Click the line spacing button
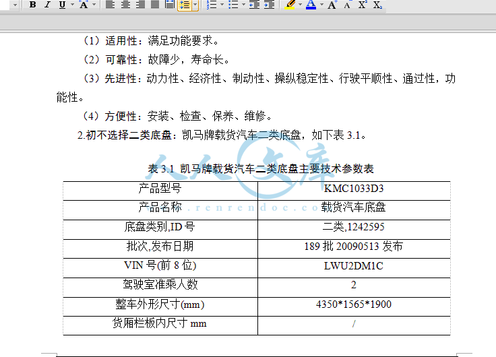 point(185,5)
